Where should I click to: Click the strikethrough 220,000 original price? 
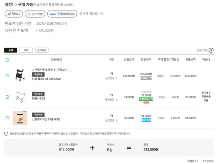point(146,92)
